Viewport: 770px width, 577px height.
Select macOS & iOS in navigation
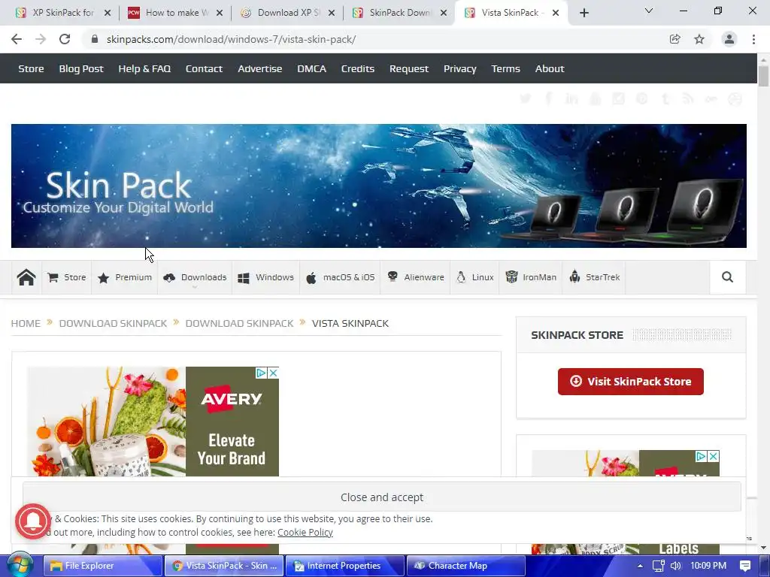tap(341, 277)
